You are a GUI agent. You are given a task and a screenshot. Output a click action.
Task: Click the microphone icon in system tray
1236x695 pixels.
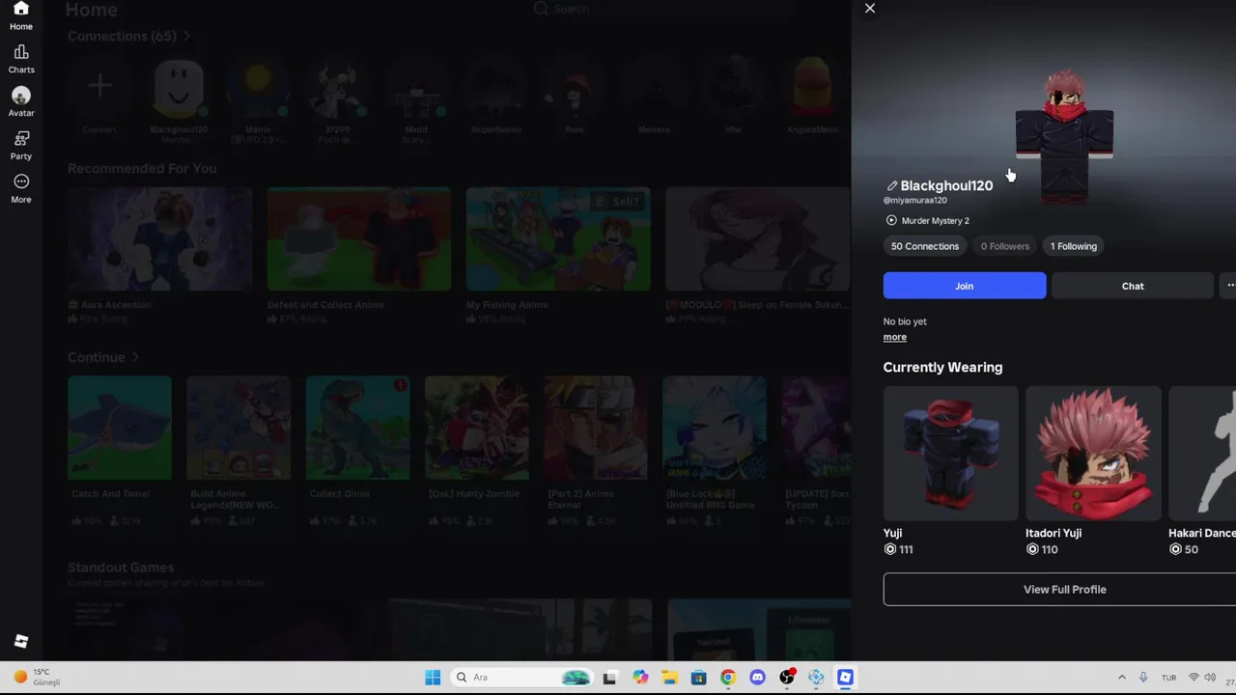coord(1143,678)
